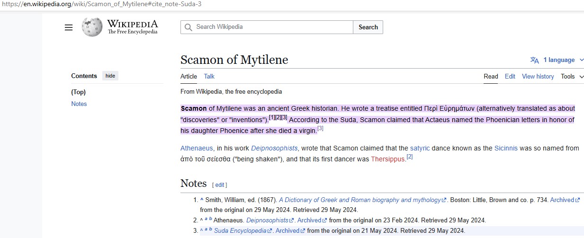Open the satyric link

coord(420,148)
